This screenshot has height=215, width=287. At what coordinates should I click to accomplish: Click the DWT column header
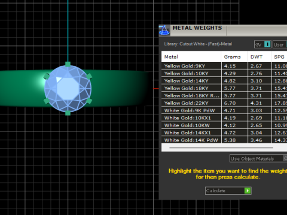[x=259, y=57]
